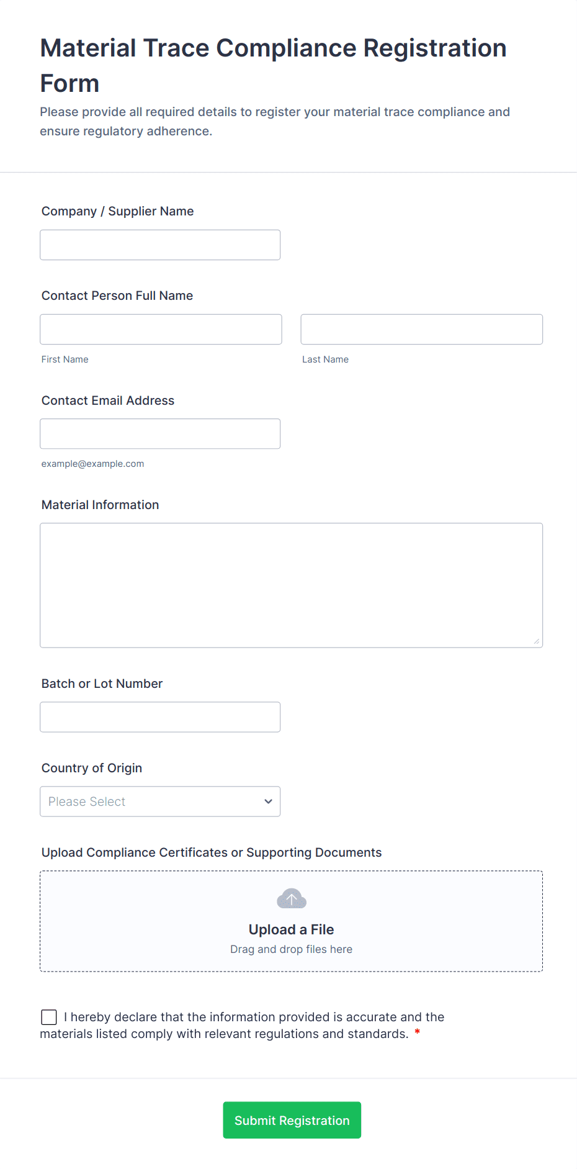Click inside the Material Information textarea
577x1169 pixels.
click(x=291, y=585)
